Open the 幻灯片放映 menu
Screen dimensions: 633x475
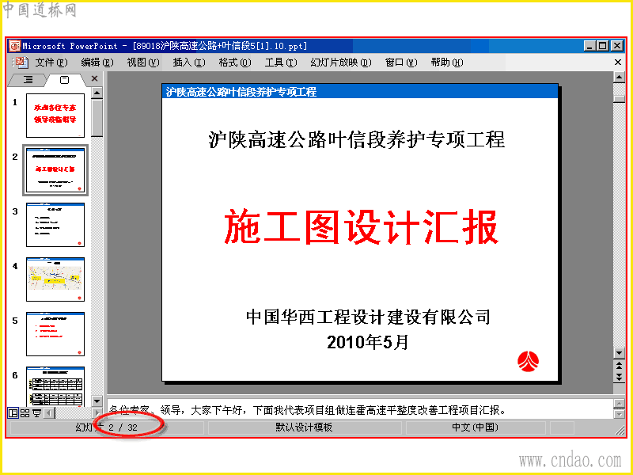click(341, 63)
